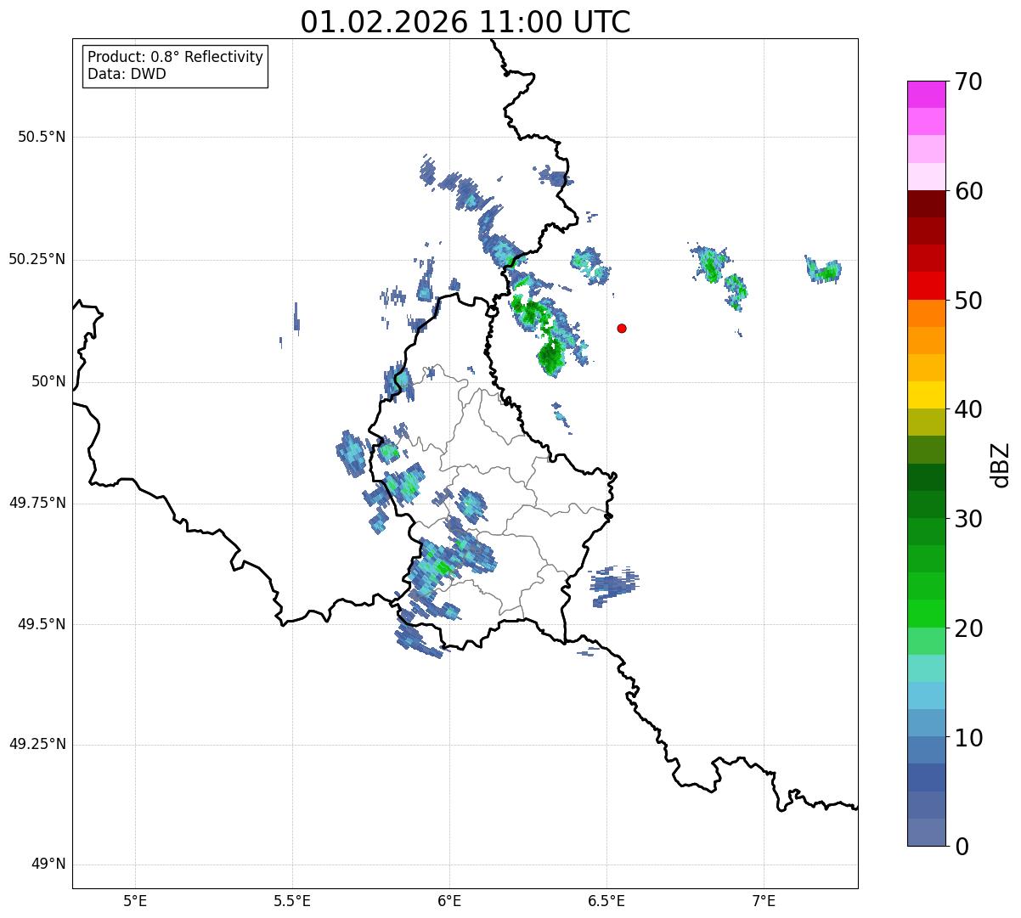Click the '49.75°N' latitude label
The width and height of the screenshot is (1021, 918).
pyautogui.click(x=37, y=503)
